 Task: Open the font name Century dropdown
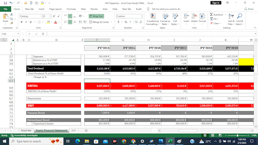point(41,16)
